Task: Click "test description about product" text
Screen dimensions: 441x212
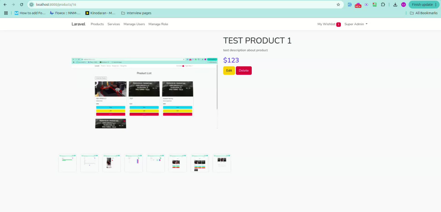Action: [x=245, y=50]
